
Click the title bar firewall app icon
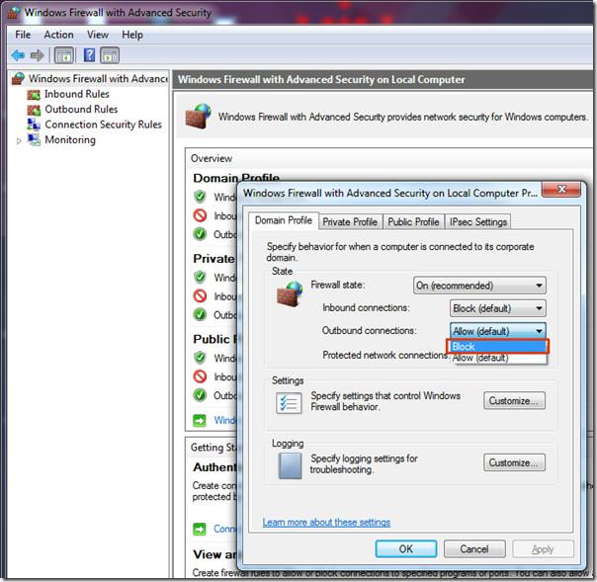14,12
